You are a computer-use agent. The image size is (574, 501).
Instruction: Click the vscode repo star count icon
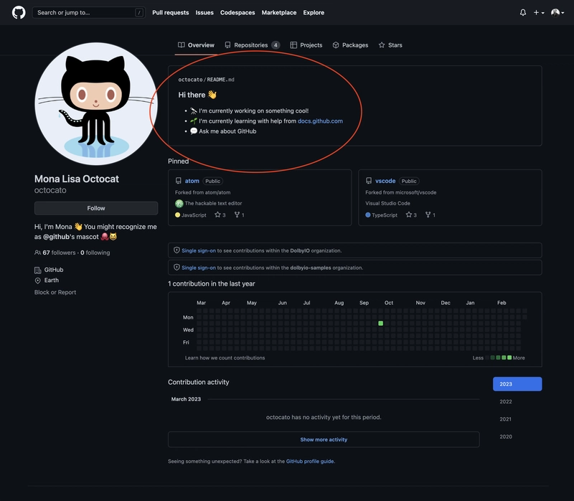click(x=409, y=215)
